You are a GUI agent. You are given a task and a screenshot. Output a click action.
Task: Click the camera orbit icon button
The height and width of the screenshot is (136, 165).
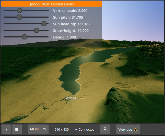(105, 129)
